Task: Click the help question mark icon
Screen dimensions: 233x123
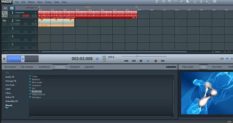Action: [x=215, y=2]
